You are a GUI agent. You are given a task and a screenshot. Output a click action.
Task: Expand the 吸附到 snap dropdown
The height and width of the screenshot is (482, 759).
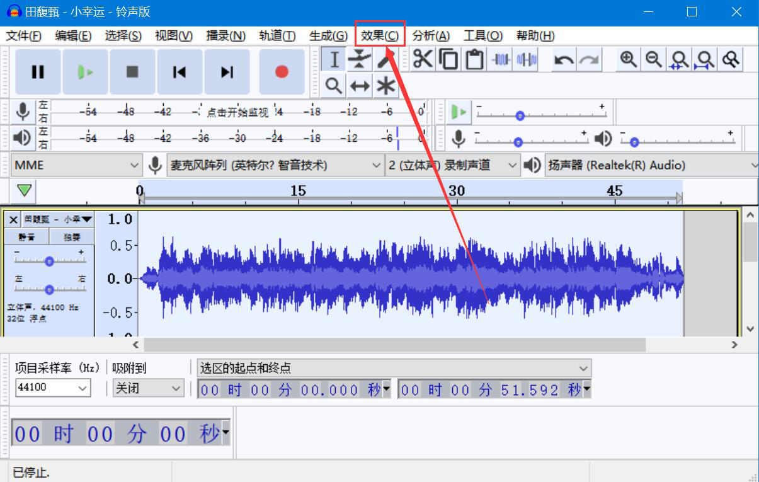coord(149,388)
